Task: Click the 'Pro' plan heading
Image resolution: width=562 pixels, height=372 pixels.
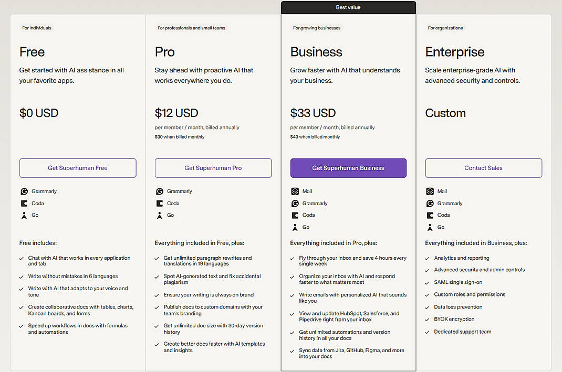Action: click(x=164, y=52)
